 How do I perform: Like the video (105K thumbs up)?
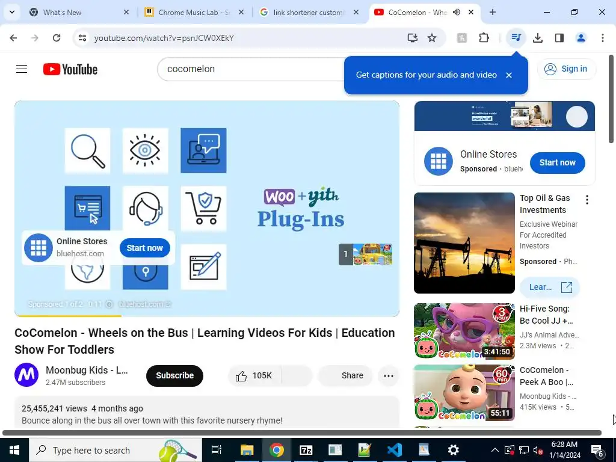(x=254, y=376)
